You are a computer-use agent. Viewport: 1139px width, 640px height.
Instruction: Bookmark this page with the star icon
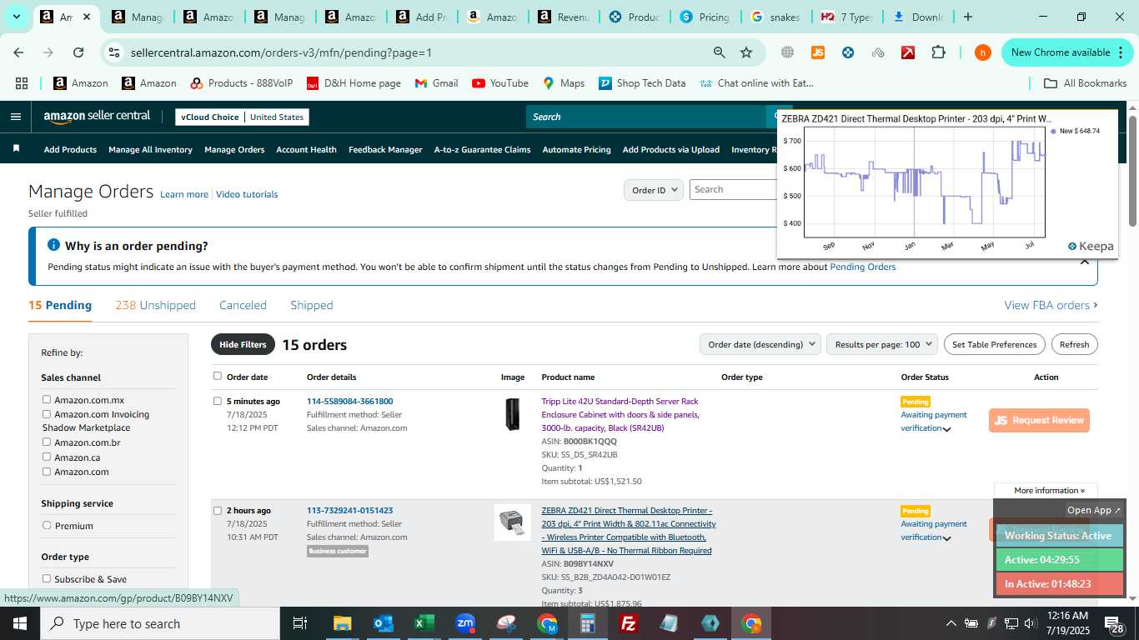(x=746, y=52)
